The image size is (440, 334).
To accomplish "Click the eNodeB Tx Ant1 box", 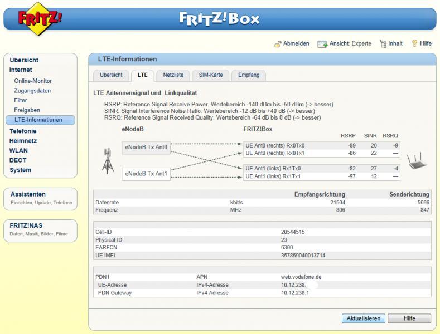I will (x=146, y=174).
